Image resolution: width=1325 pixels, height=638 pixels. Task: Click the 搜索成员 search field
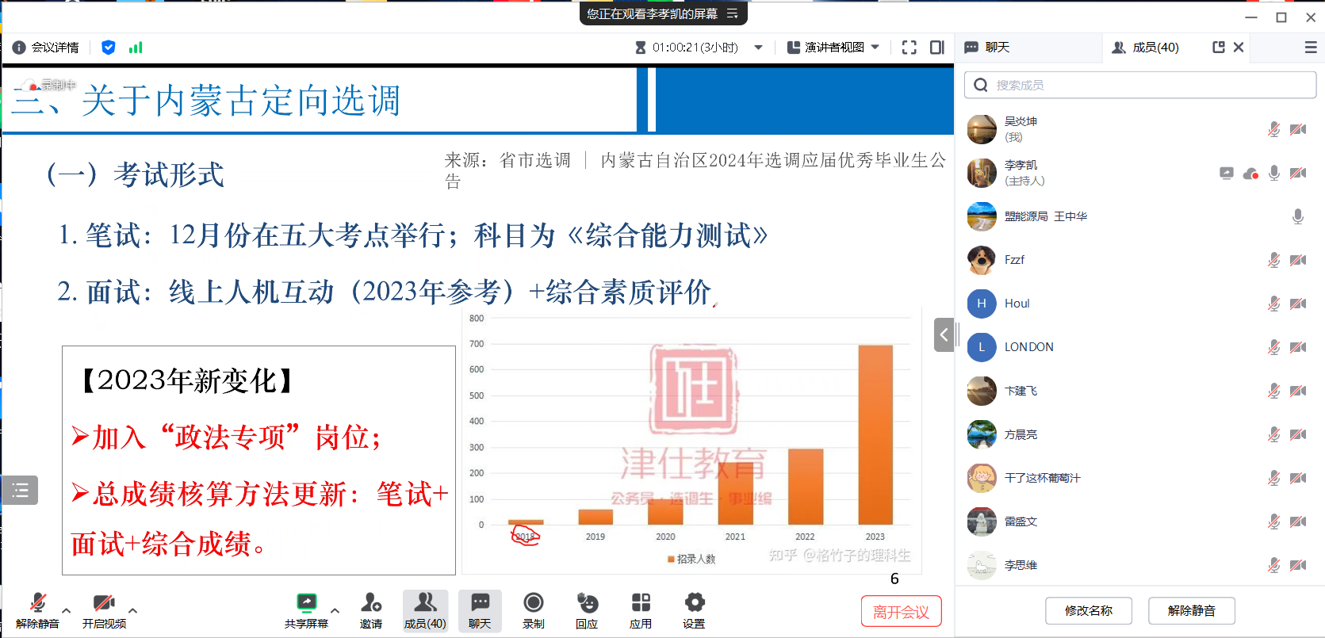pyautogui.click(x=1140, y=85)
